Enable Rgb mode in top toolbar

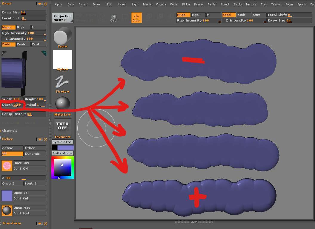point(198,15)
